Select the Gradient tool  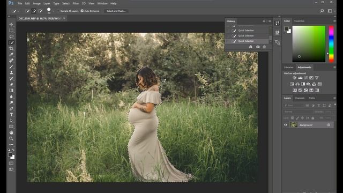click(x=11, y=91)
